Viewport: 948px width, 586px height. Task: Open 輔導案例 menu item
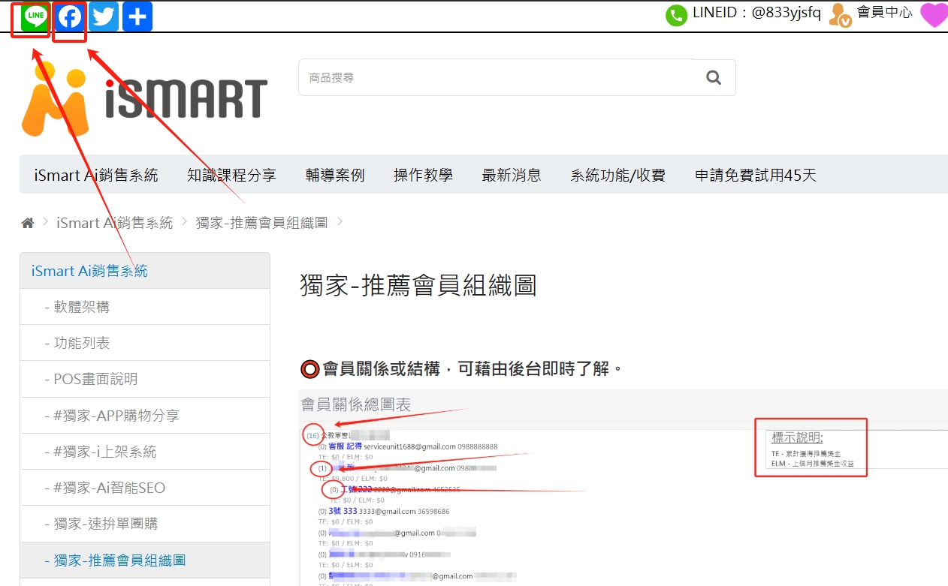[x=335, y=176]
